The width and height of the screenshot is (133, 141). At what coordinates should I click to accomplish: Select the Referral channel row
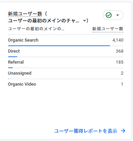click(x=66, y=62)
